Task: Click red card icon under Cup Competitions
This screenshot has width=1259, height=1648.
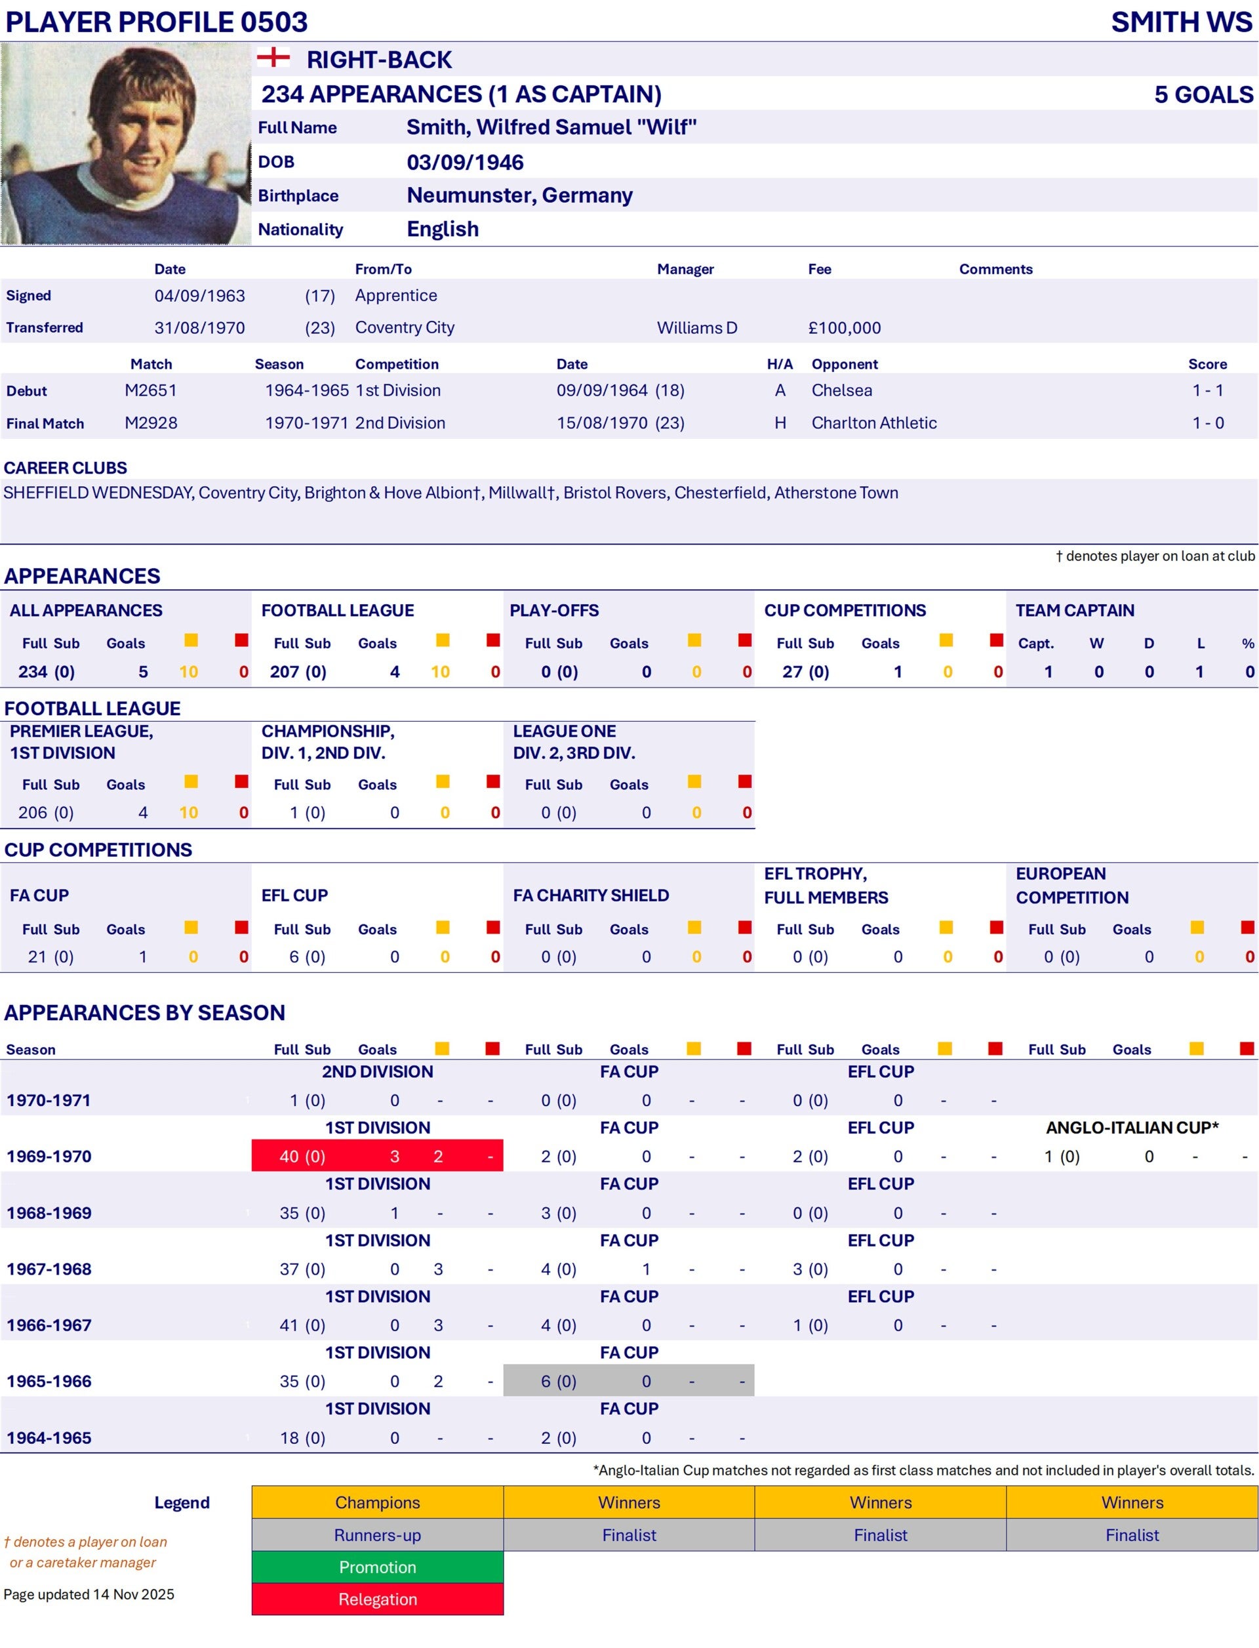Action: 997,640
